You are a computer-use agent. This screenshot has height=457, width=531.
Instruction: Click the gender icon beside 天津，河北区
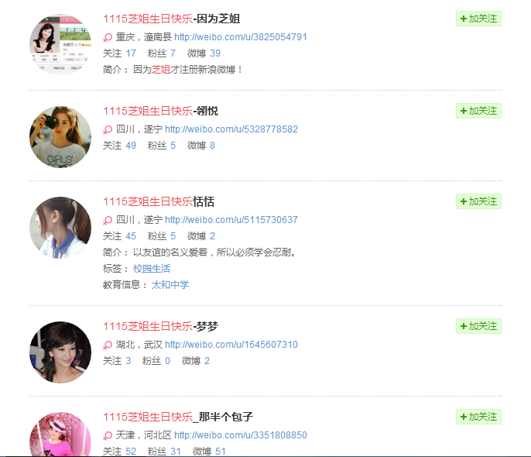[x=108, y=435]
